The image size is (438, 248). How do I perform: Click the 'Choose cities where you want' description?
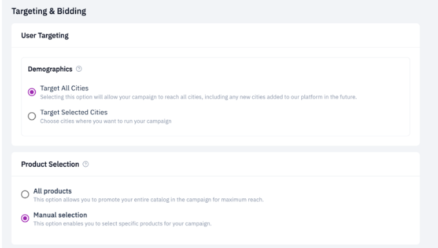pos(75,121)
